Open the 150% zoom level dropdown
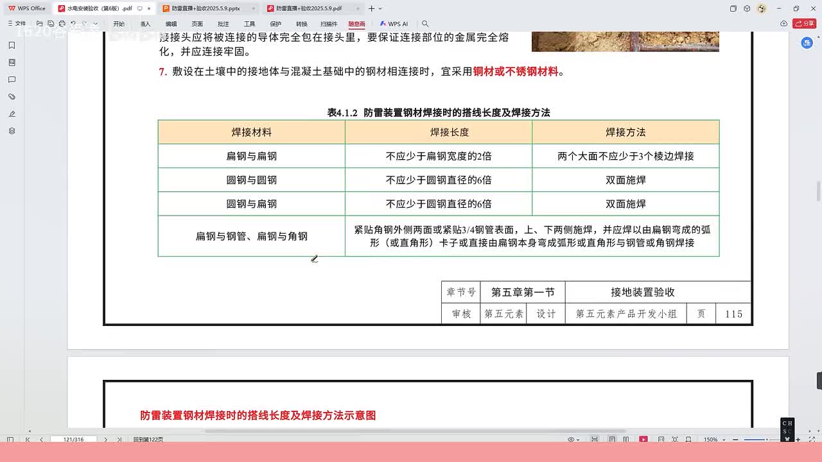 [714, 440]
